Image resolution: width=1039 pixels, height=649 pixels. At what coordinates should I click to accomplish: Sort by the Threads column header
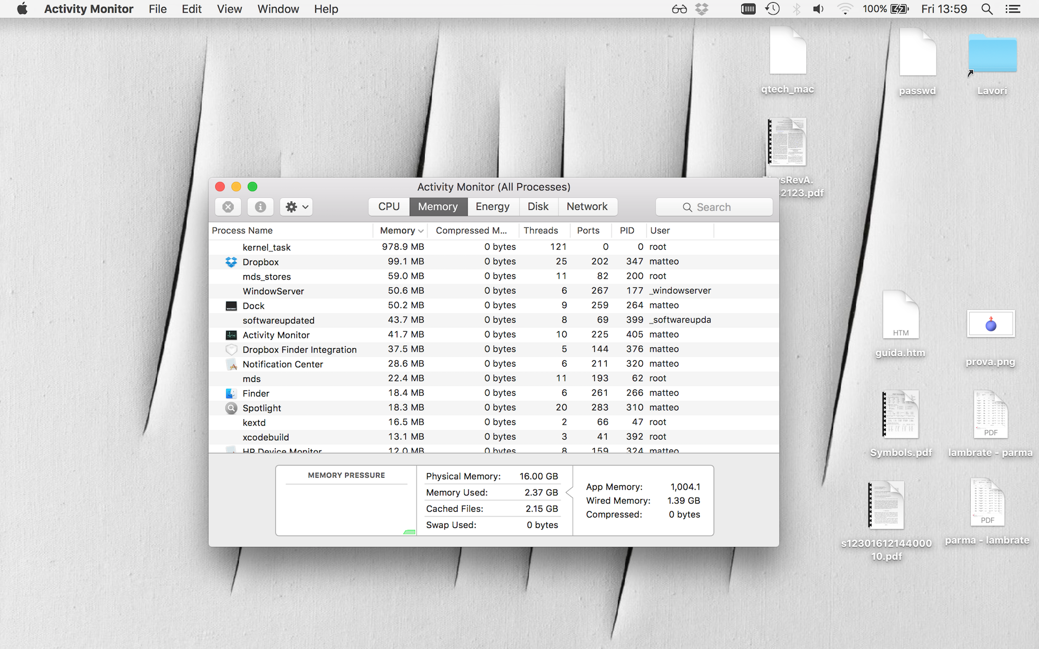[541, 230]
